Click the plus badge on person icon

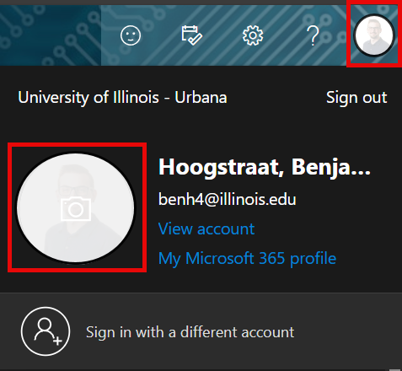(57, 341)
